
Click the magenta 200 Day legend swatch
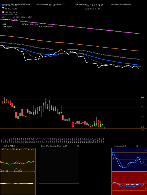click(x=3, y=12)
